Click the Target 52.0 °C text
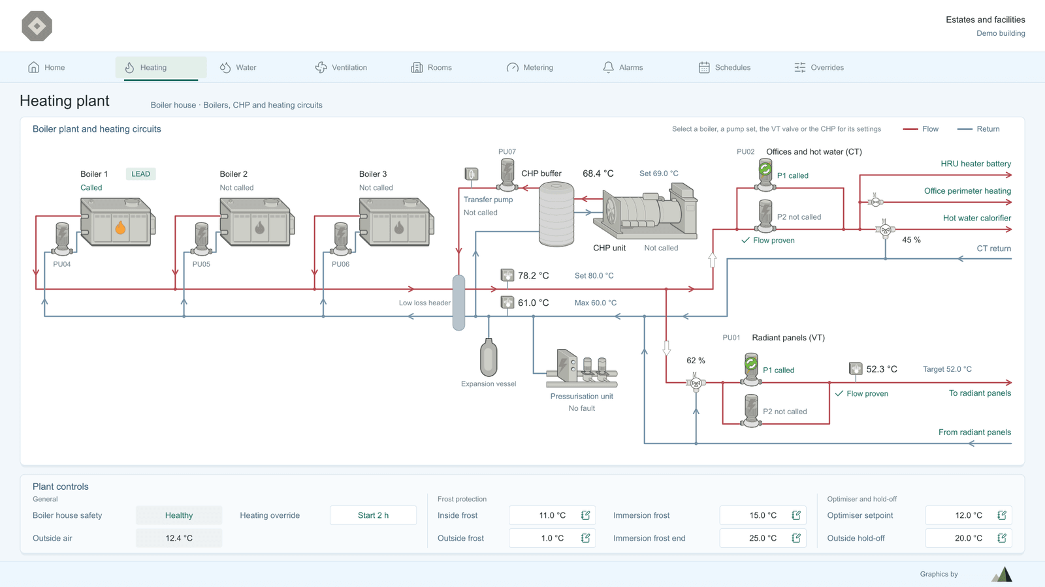The width and height of the screenshot is (1045, 587). (947, 369)
